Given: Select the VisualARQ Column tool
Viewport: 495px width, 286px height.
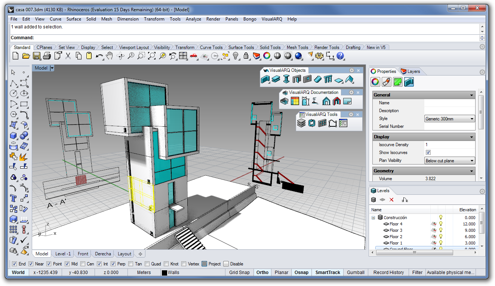Looking at the screenshot, I should [286, 79].
